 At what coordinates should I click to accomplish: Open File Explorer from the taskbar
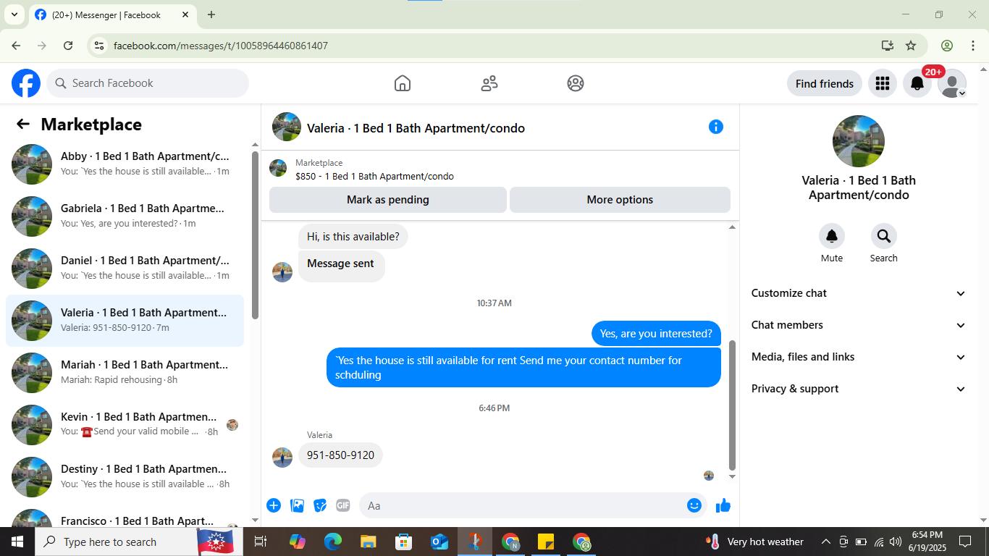click(369, 542)
